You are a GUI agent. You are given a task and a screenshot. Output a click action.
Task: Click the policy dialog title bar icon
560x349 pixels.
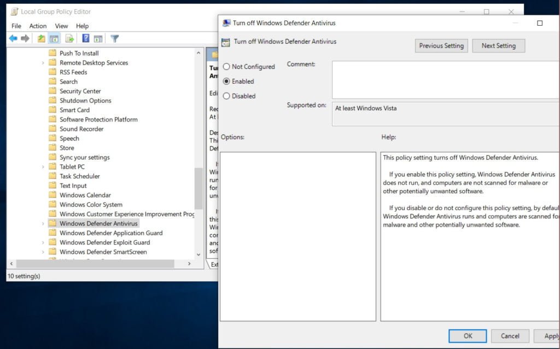(226, 23)
